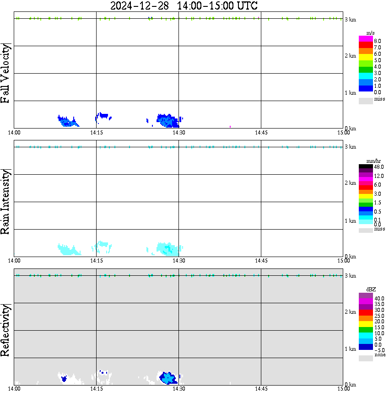Click the "1 km" label beside Reflectivity plot

[350, 349]
